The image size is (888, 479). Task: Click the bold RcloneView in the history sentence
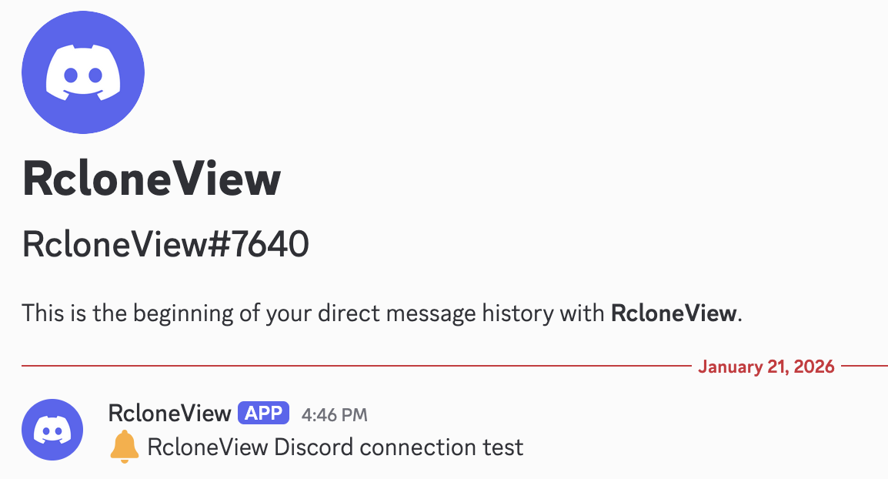coord(674,313)
